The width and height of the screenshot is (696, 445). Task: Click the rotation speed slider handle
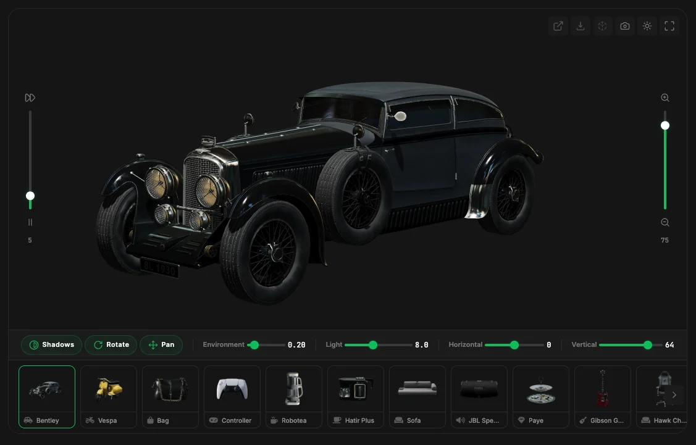(x=30, y=196)
